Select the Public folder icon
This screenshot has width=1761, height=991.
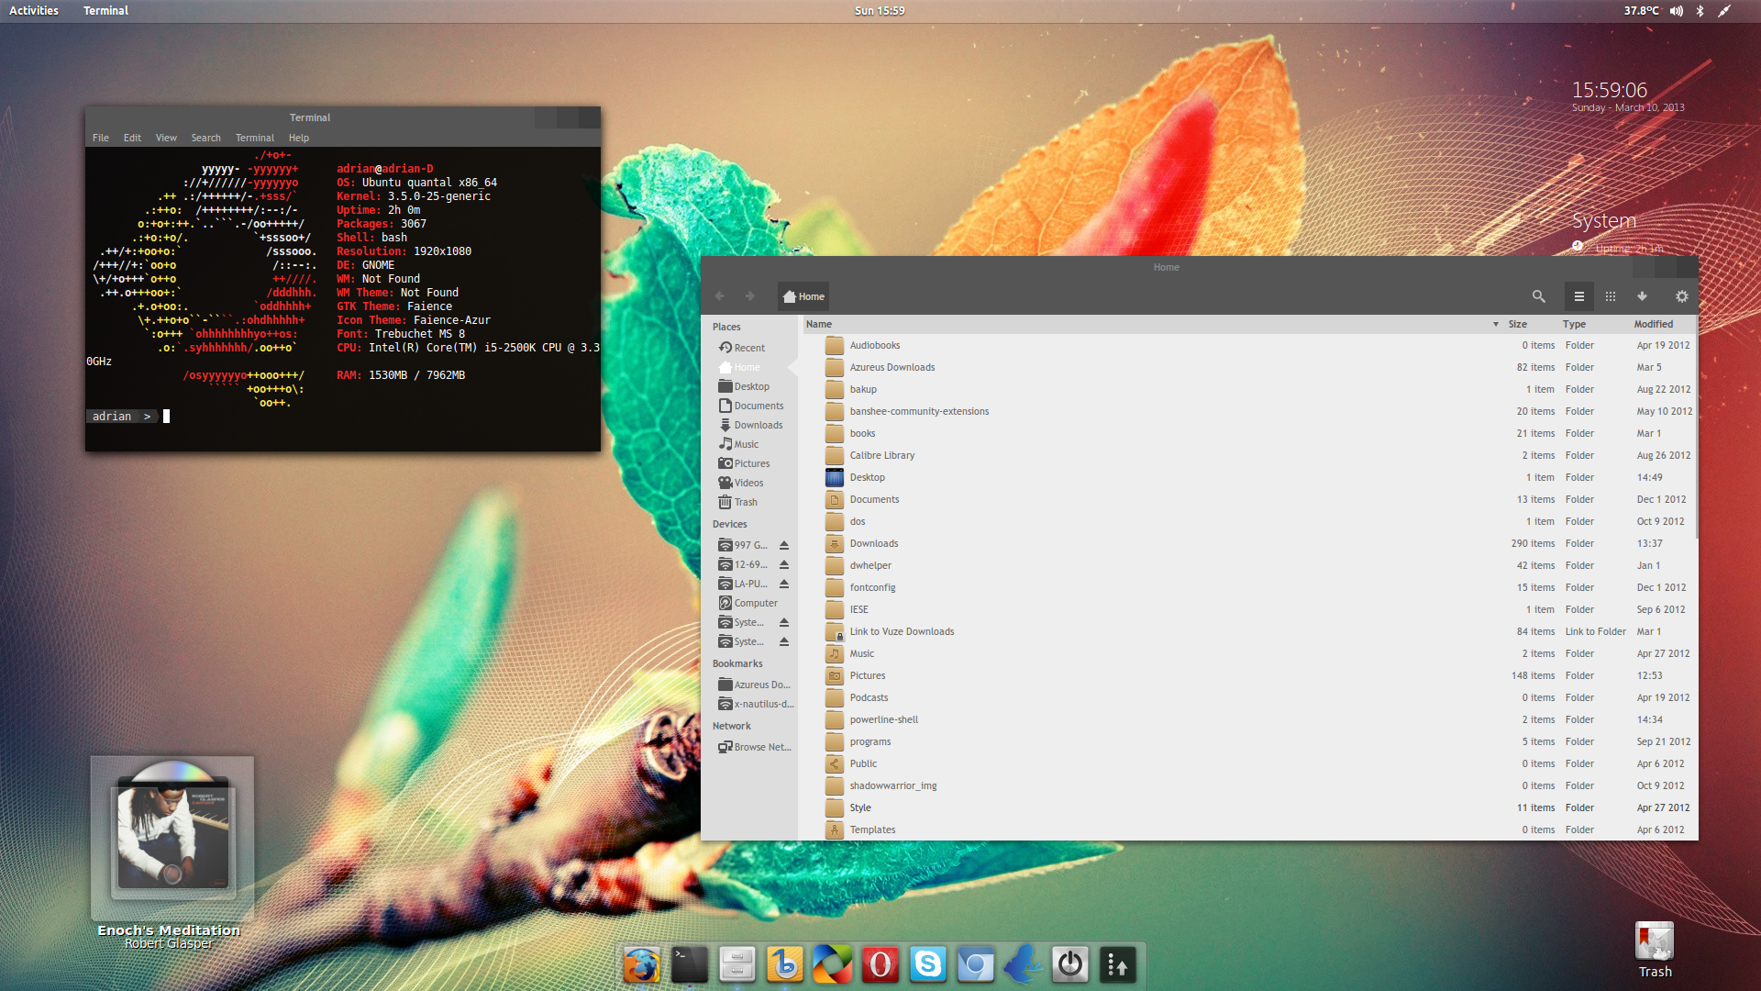click(834, 763)
